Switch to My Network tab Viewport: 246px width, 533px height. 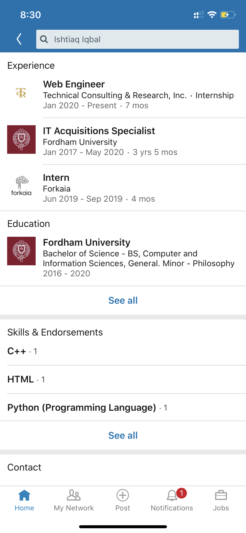[74, 500]
